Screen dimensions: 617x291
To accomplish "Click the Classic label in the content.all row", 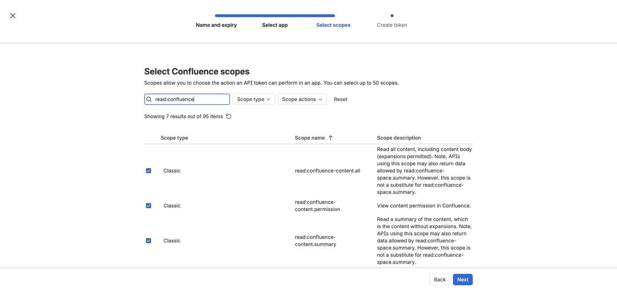I will point(172,171).
